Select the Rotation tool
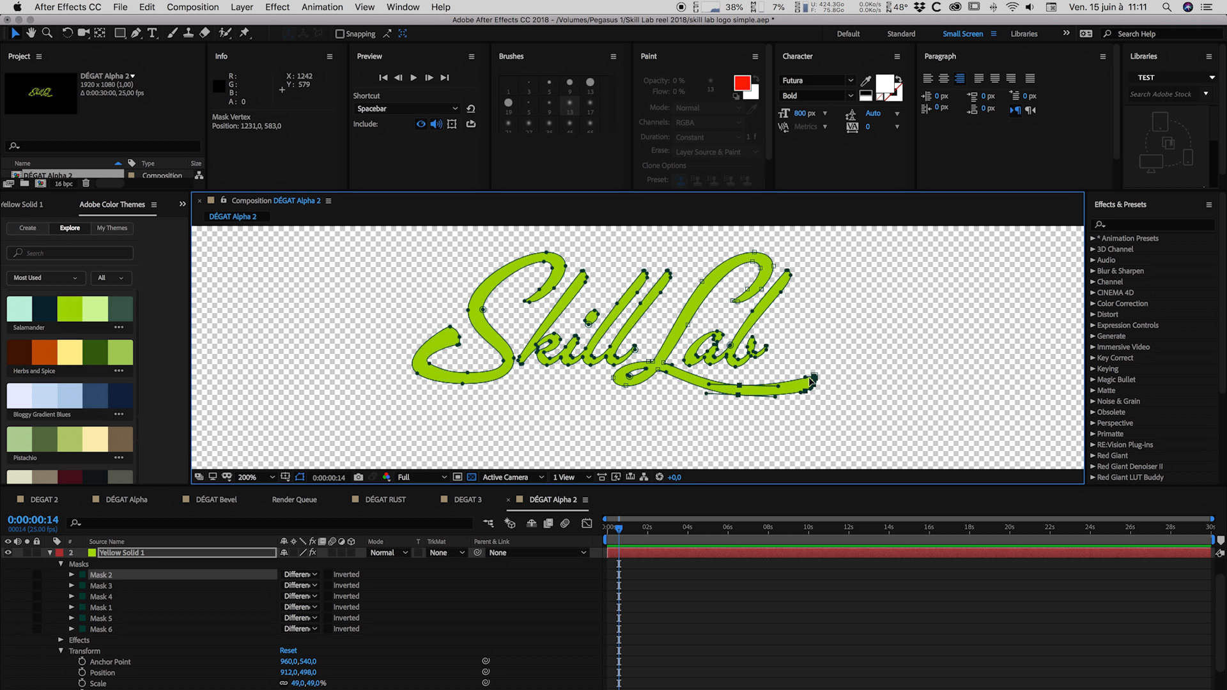Image resolution: width=1227 pixels, height=690 pixels. (x=67, y=33)
